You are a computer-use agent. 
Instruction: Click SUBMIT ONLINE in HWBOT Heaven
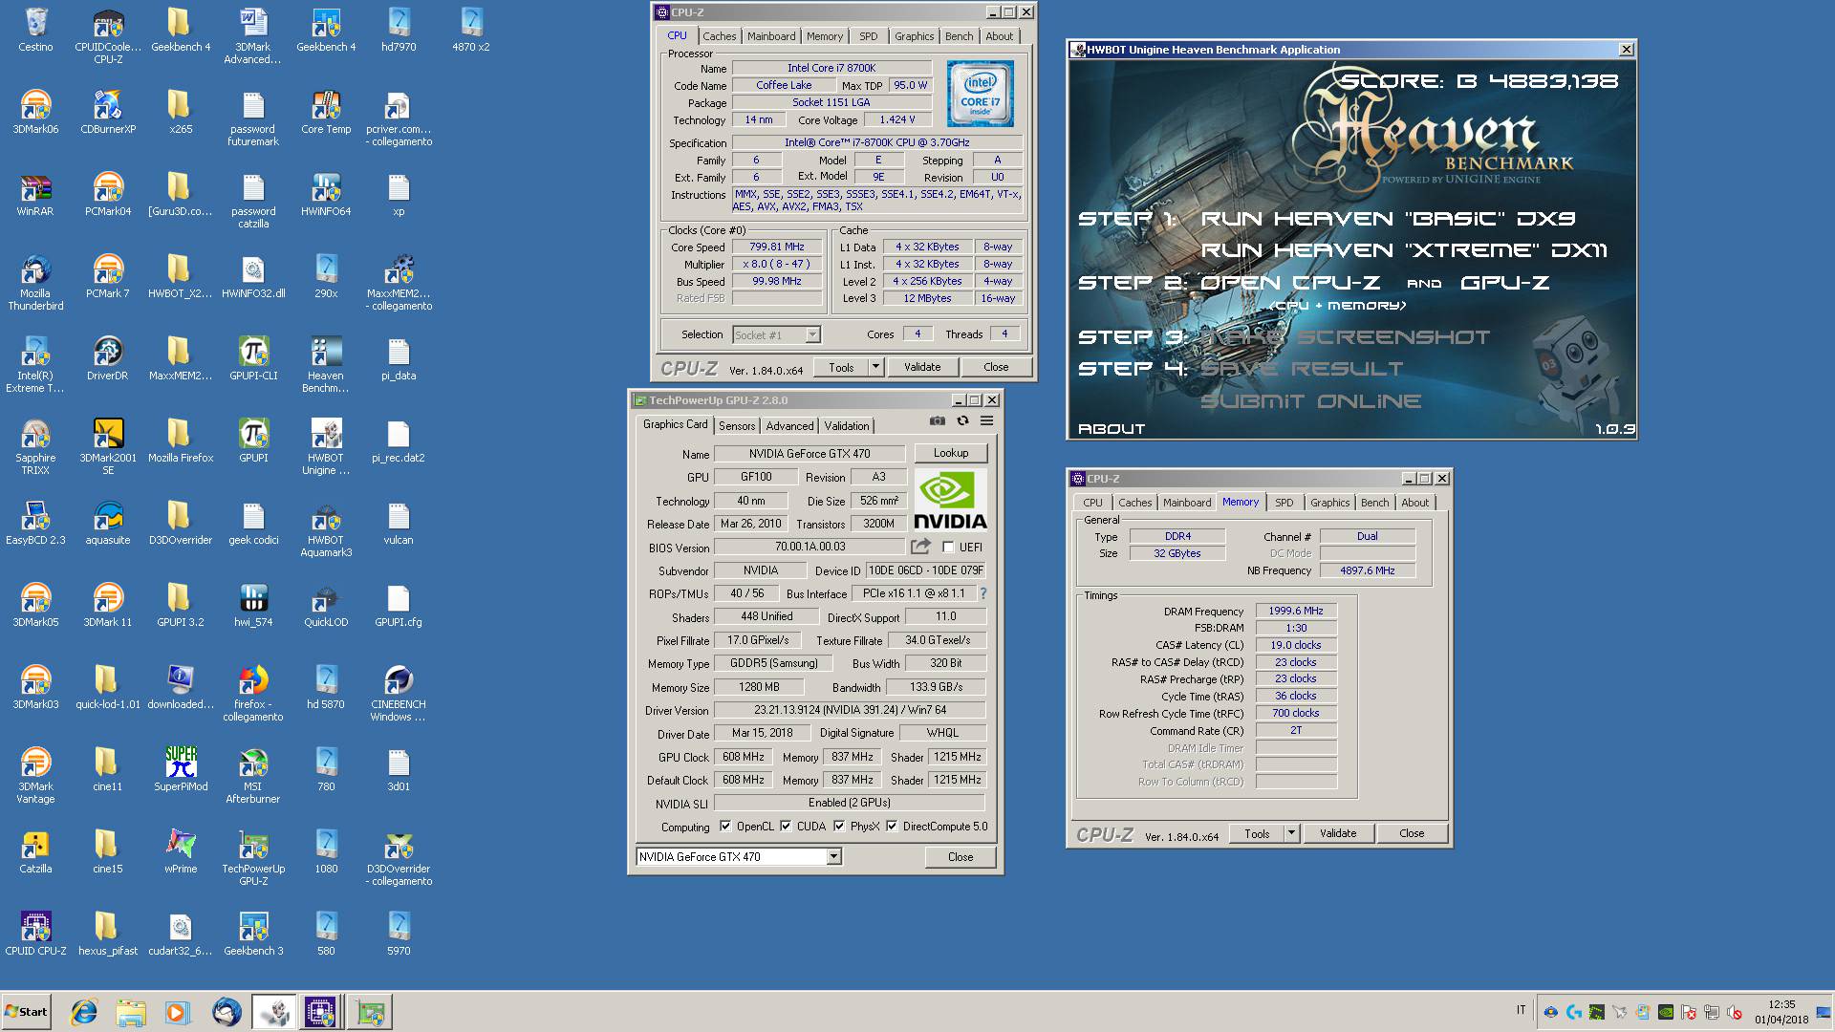pyautogui.click(x=1310, y=401)
